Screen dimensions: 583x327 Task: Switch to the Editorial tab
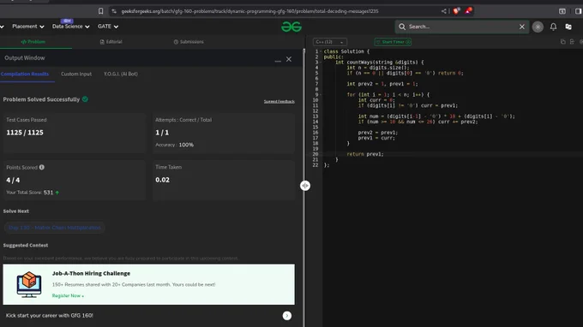(111, 42)
